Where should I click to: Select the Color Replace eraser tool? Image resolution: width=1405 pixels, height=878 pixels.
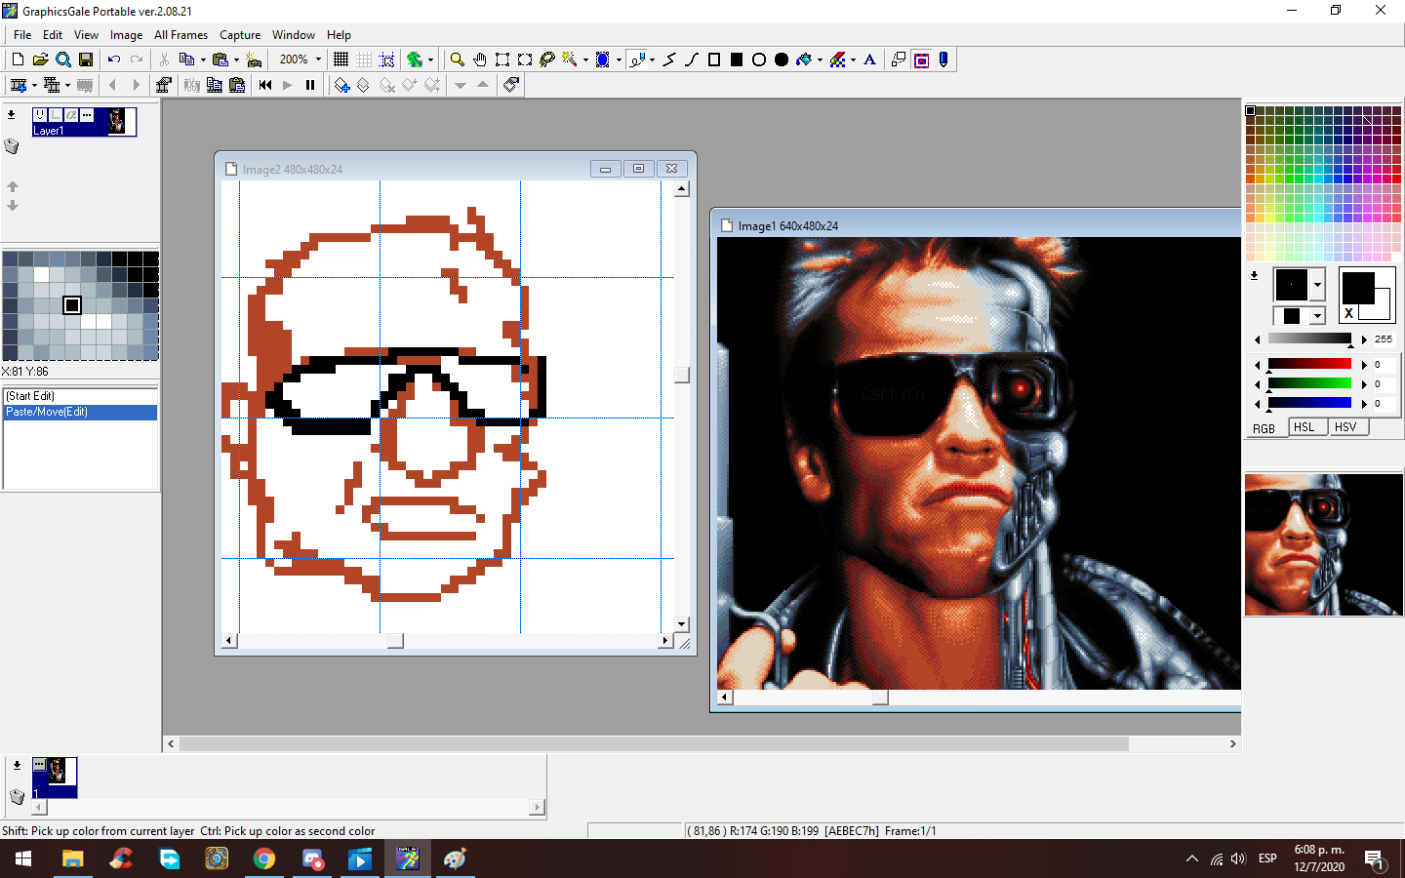(837, 60)
